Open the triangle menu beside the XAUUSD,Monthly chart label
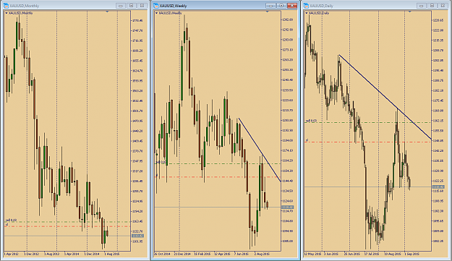The width and height of the screenshot is (452, 261). (x=7, y=13)
